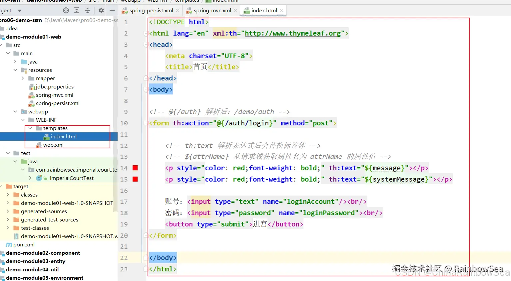Image resolution: width=511 pixels, height=281 pixels.
Task: Click line number 22 in the gutter
Action: [124, 258]
